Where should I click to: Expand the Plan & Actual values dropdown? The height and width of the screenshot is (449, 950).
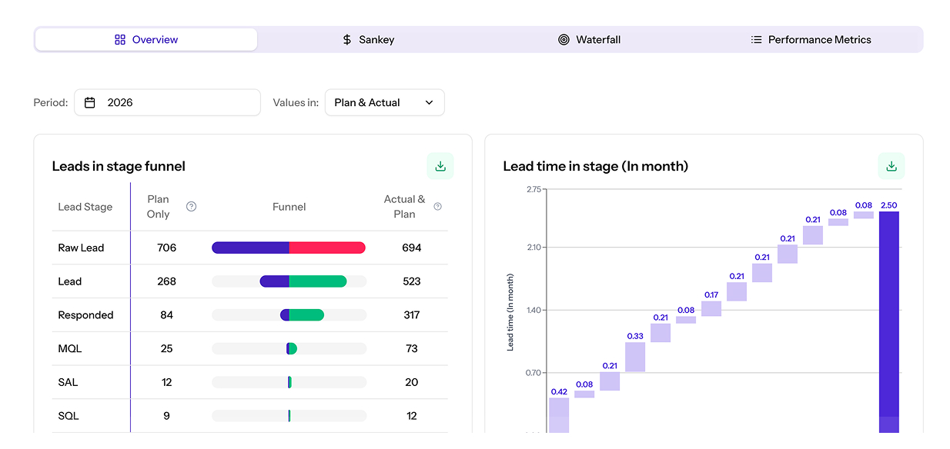click(x=384, y=102)
